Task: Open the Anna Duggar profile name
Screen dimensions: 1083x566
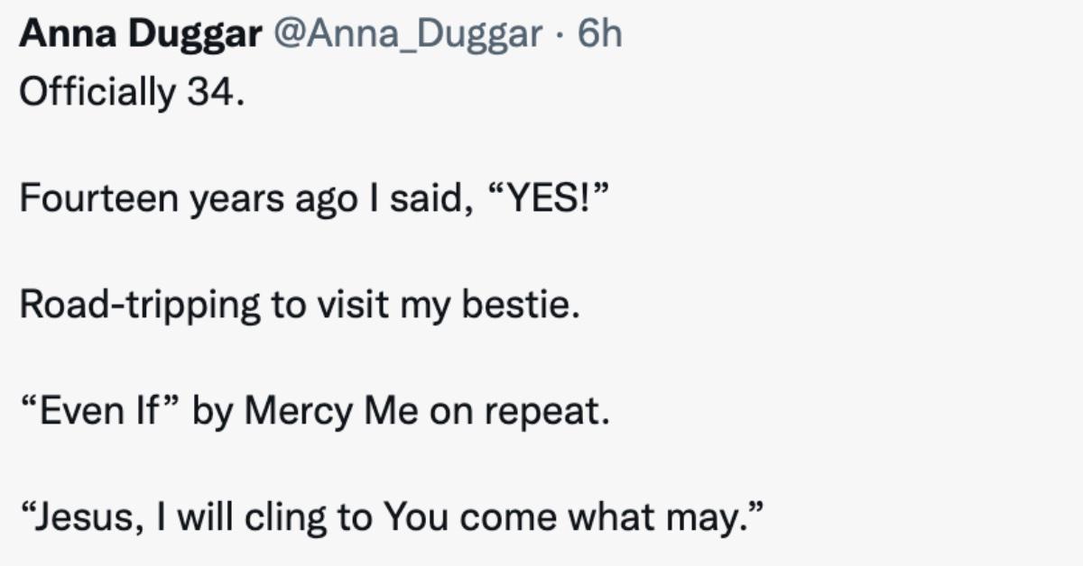Action: point(140,36)
